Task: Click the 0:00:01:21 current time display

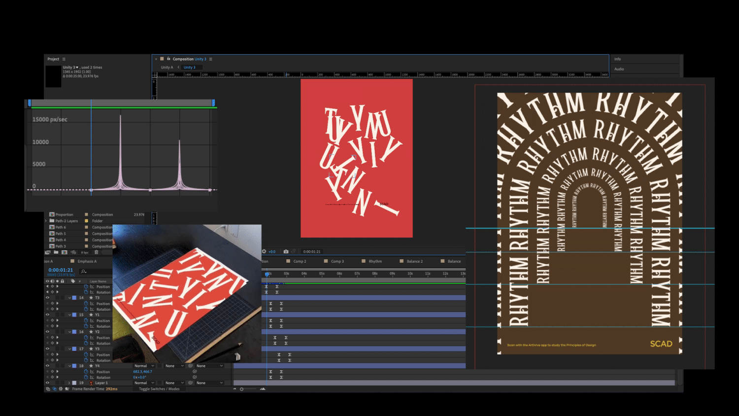Action: (61, 270)
